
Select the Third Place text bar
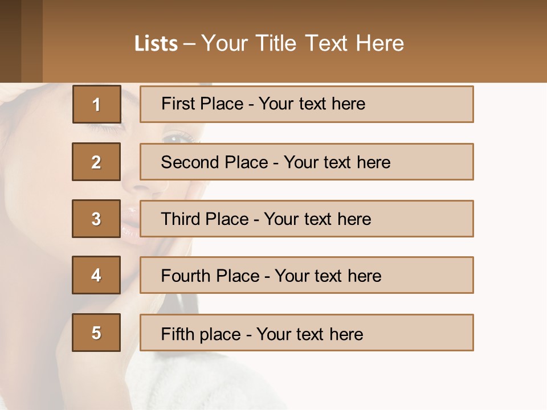[x=307, y=219]
